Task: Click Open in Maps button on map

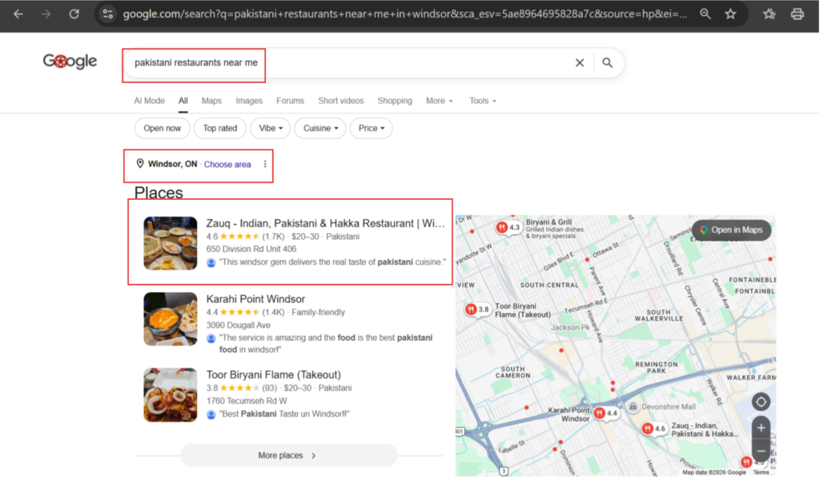Action: click(x=731, y=230)
